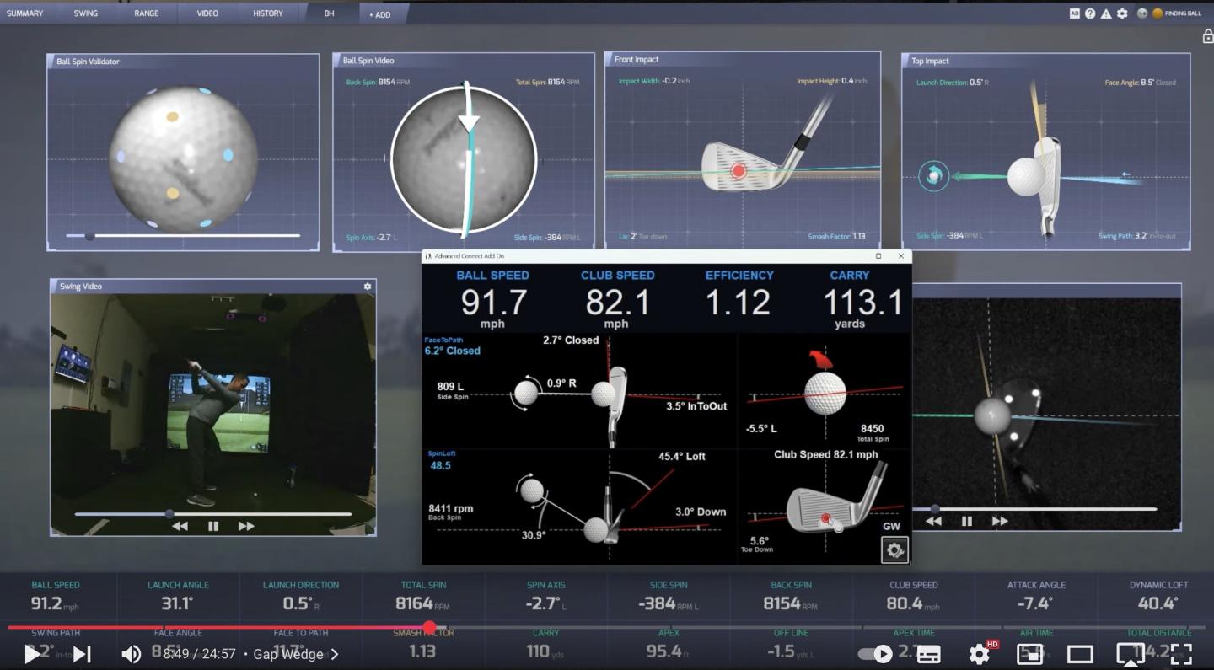
Task: Enter fullscreen on the video player
Action: pos(1181,654)
